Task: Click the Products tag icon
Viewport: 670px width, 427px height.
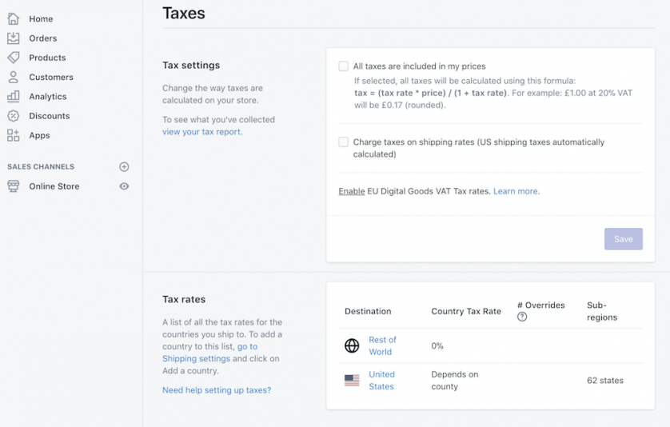Action: point(13,58)
